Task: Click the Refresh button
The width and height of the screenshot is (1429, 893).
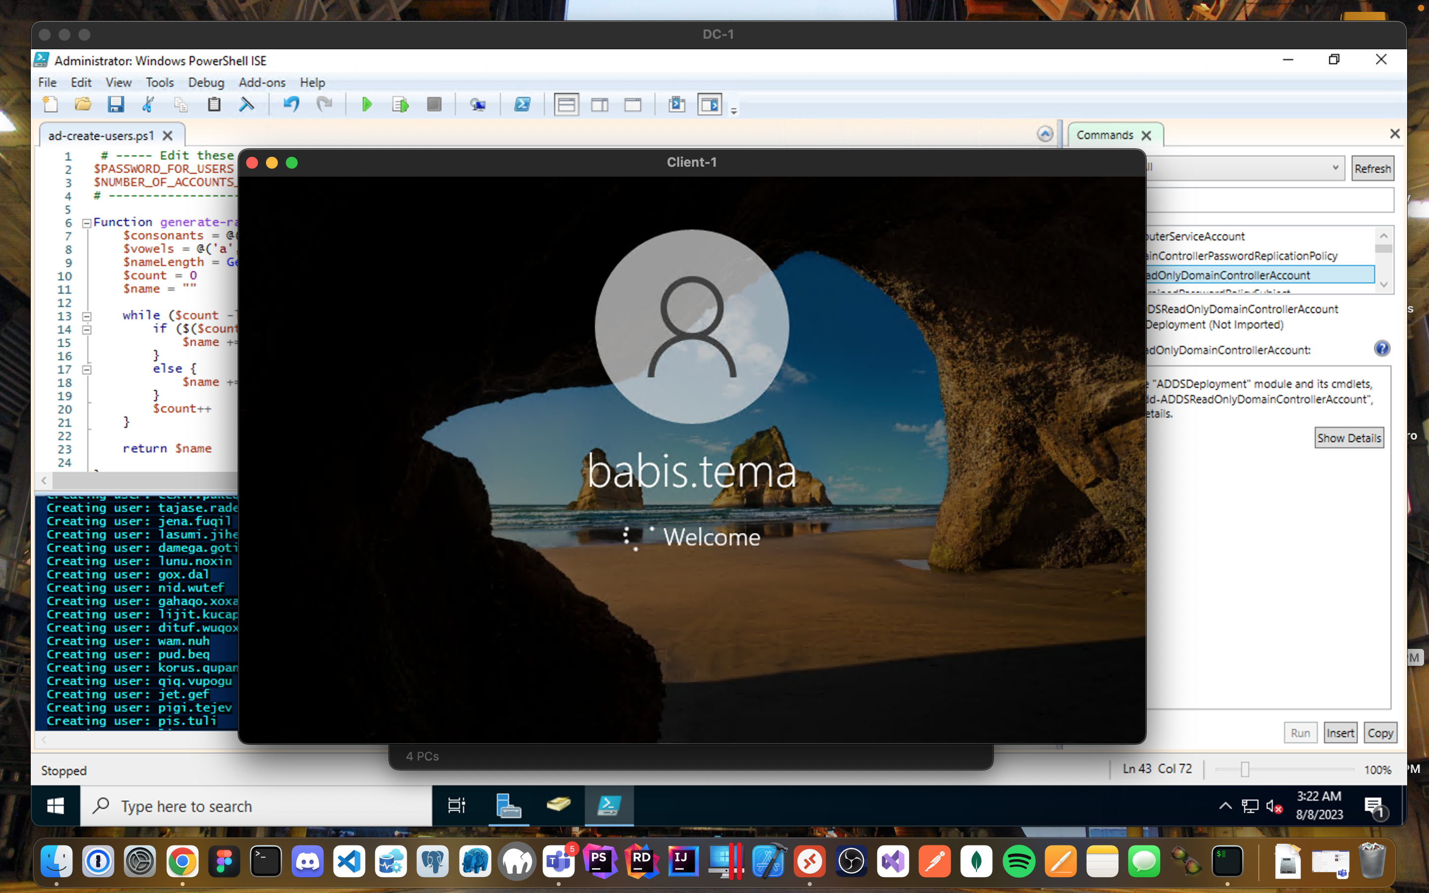Action: tap(1372, 168)
